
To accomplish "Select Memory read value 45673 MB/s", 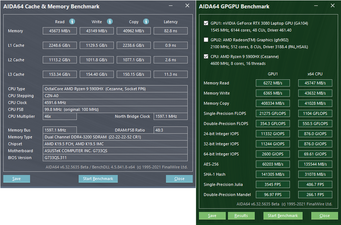I will [60, 31].
